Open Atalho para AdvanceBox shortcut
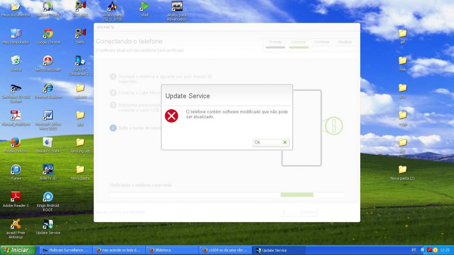This screenshot has width=454, height=255. (x=177, y=11)
